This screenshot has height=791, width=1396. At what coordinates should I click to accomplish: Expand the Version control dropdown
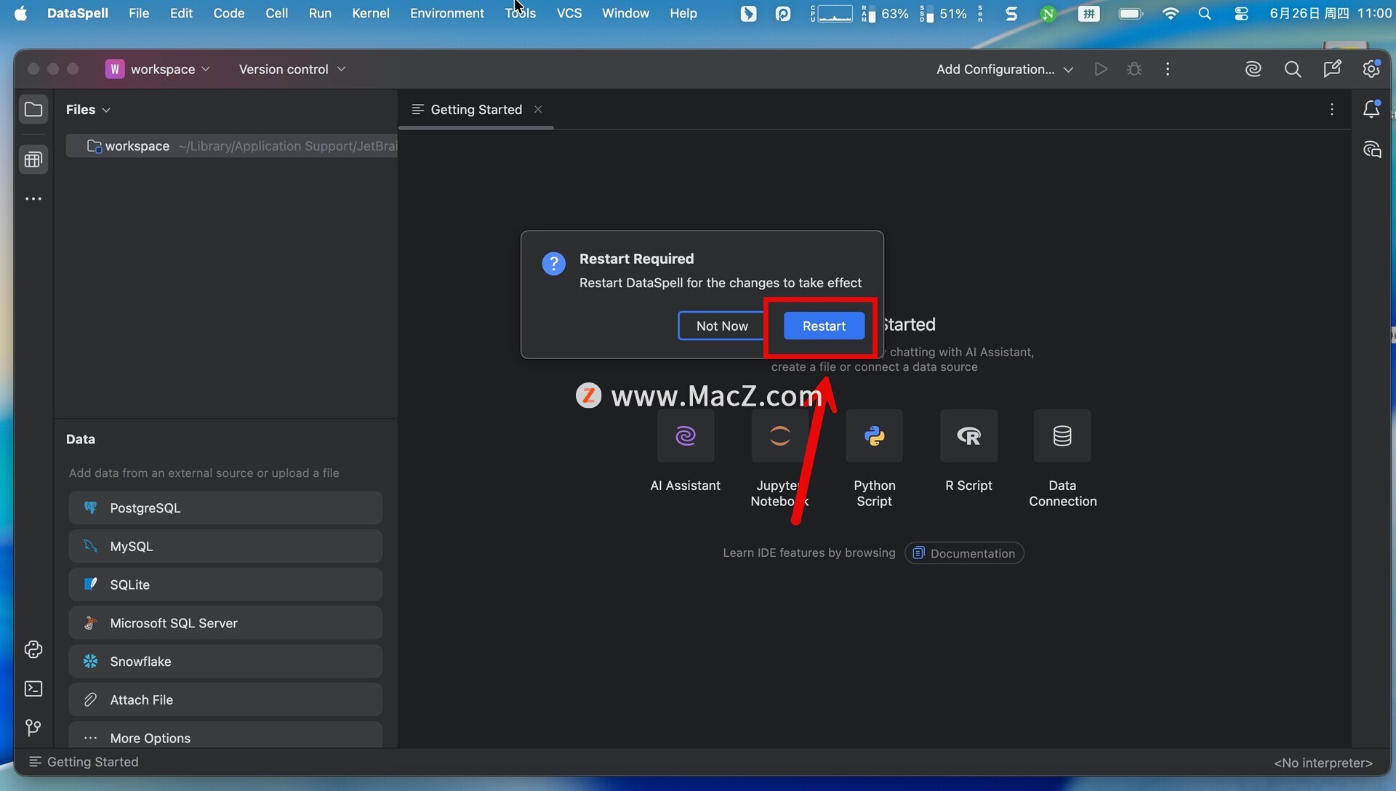tap(292, 69)
